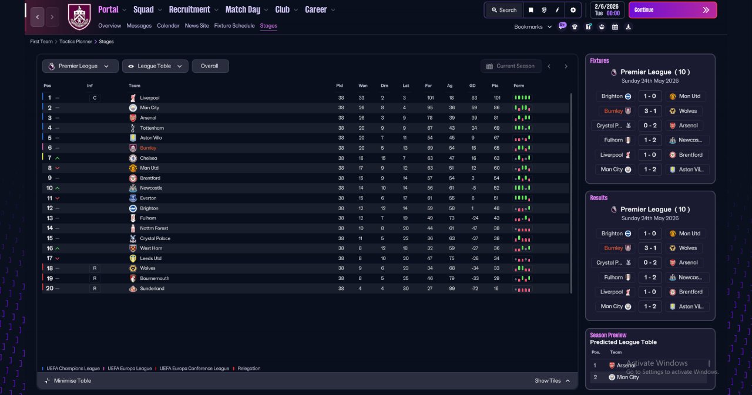This screenshot has width=752, height=395.
Task: Open the settings gear icon
Action: pos(573,10)
